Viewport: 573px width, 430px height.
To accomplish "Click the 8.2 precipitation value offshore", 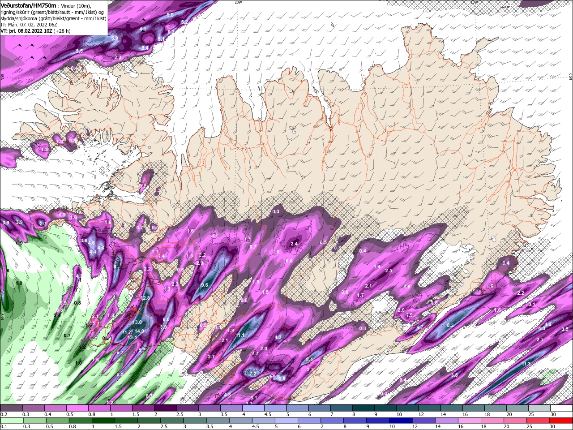I will [x=450, y=325].
